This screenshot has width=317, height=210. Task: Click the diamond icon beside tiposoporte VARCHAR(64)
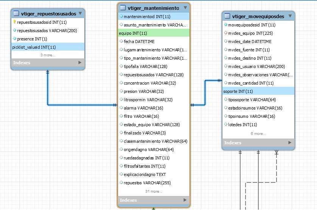click(x=225, y=99)
